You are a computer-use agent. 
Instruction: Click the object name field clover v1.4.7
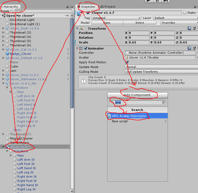(x=136, y=13)
